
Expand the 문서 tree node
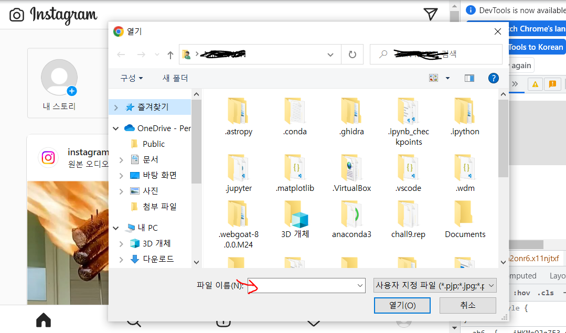121,159
